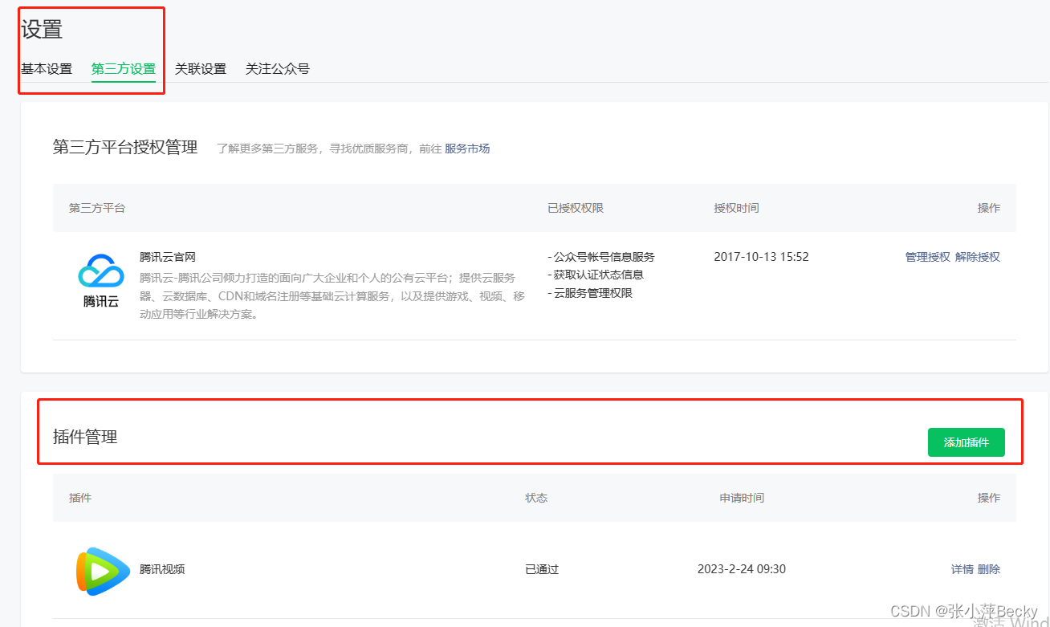Open the 详情 link for 腾讯视频
Viewport: 1050px width, 627px height.
click(962, 569)
